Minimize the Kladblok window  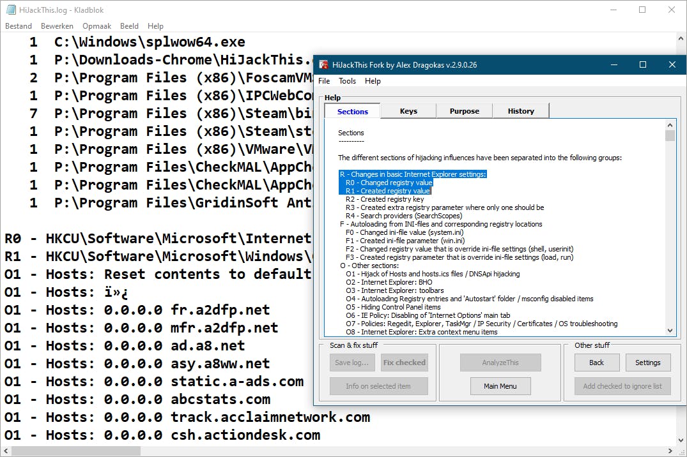(x=614, y=10)
